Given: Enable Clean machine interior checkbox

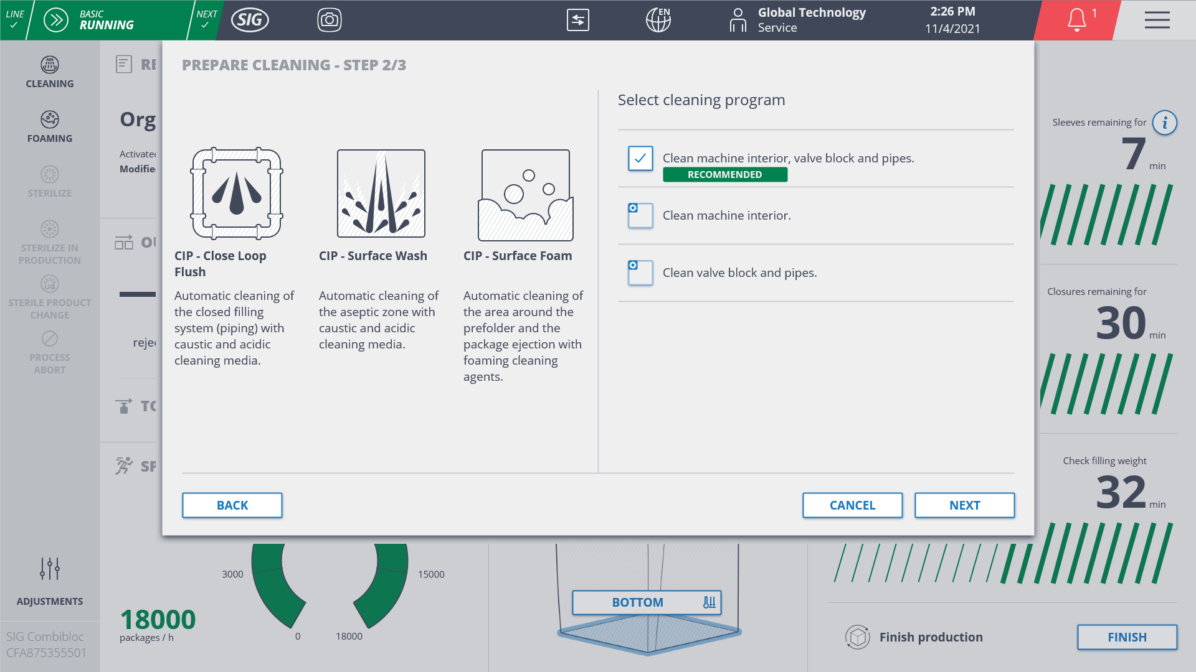Looking at the screenshot, I should (x=640, y=215).
